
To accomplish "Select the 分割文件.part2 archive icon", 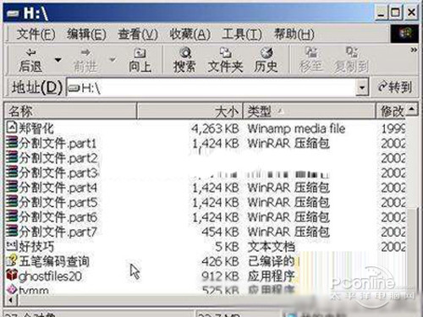I will (12, 157).
